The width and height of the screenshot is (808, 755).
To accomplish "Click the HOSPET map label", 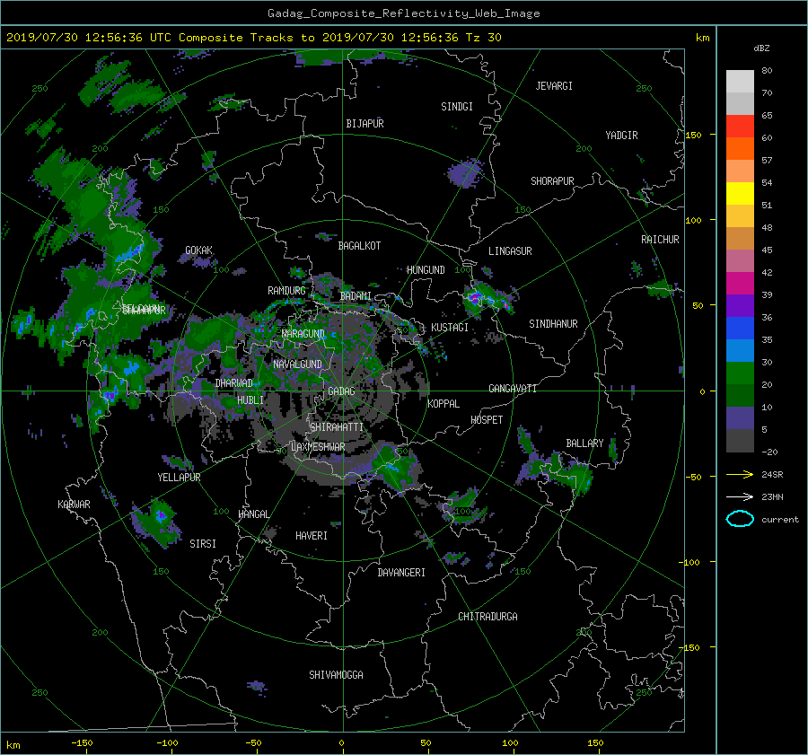I will click(487, 420).
